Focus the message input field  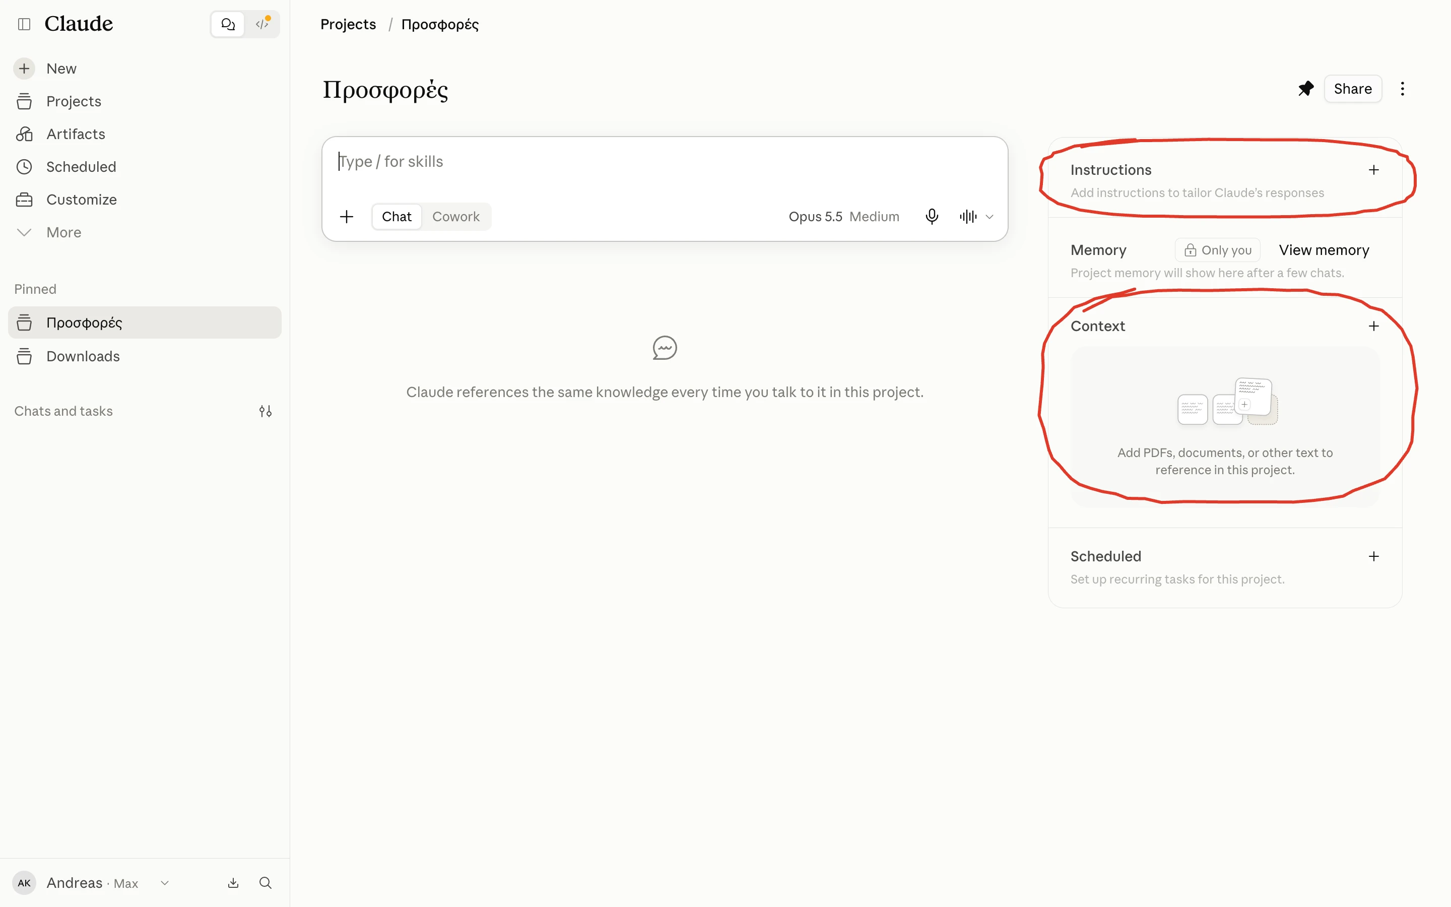click(665, 162)
